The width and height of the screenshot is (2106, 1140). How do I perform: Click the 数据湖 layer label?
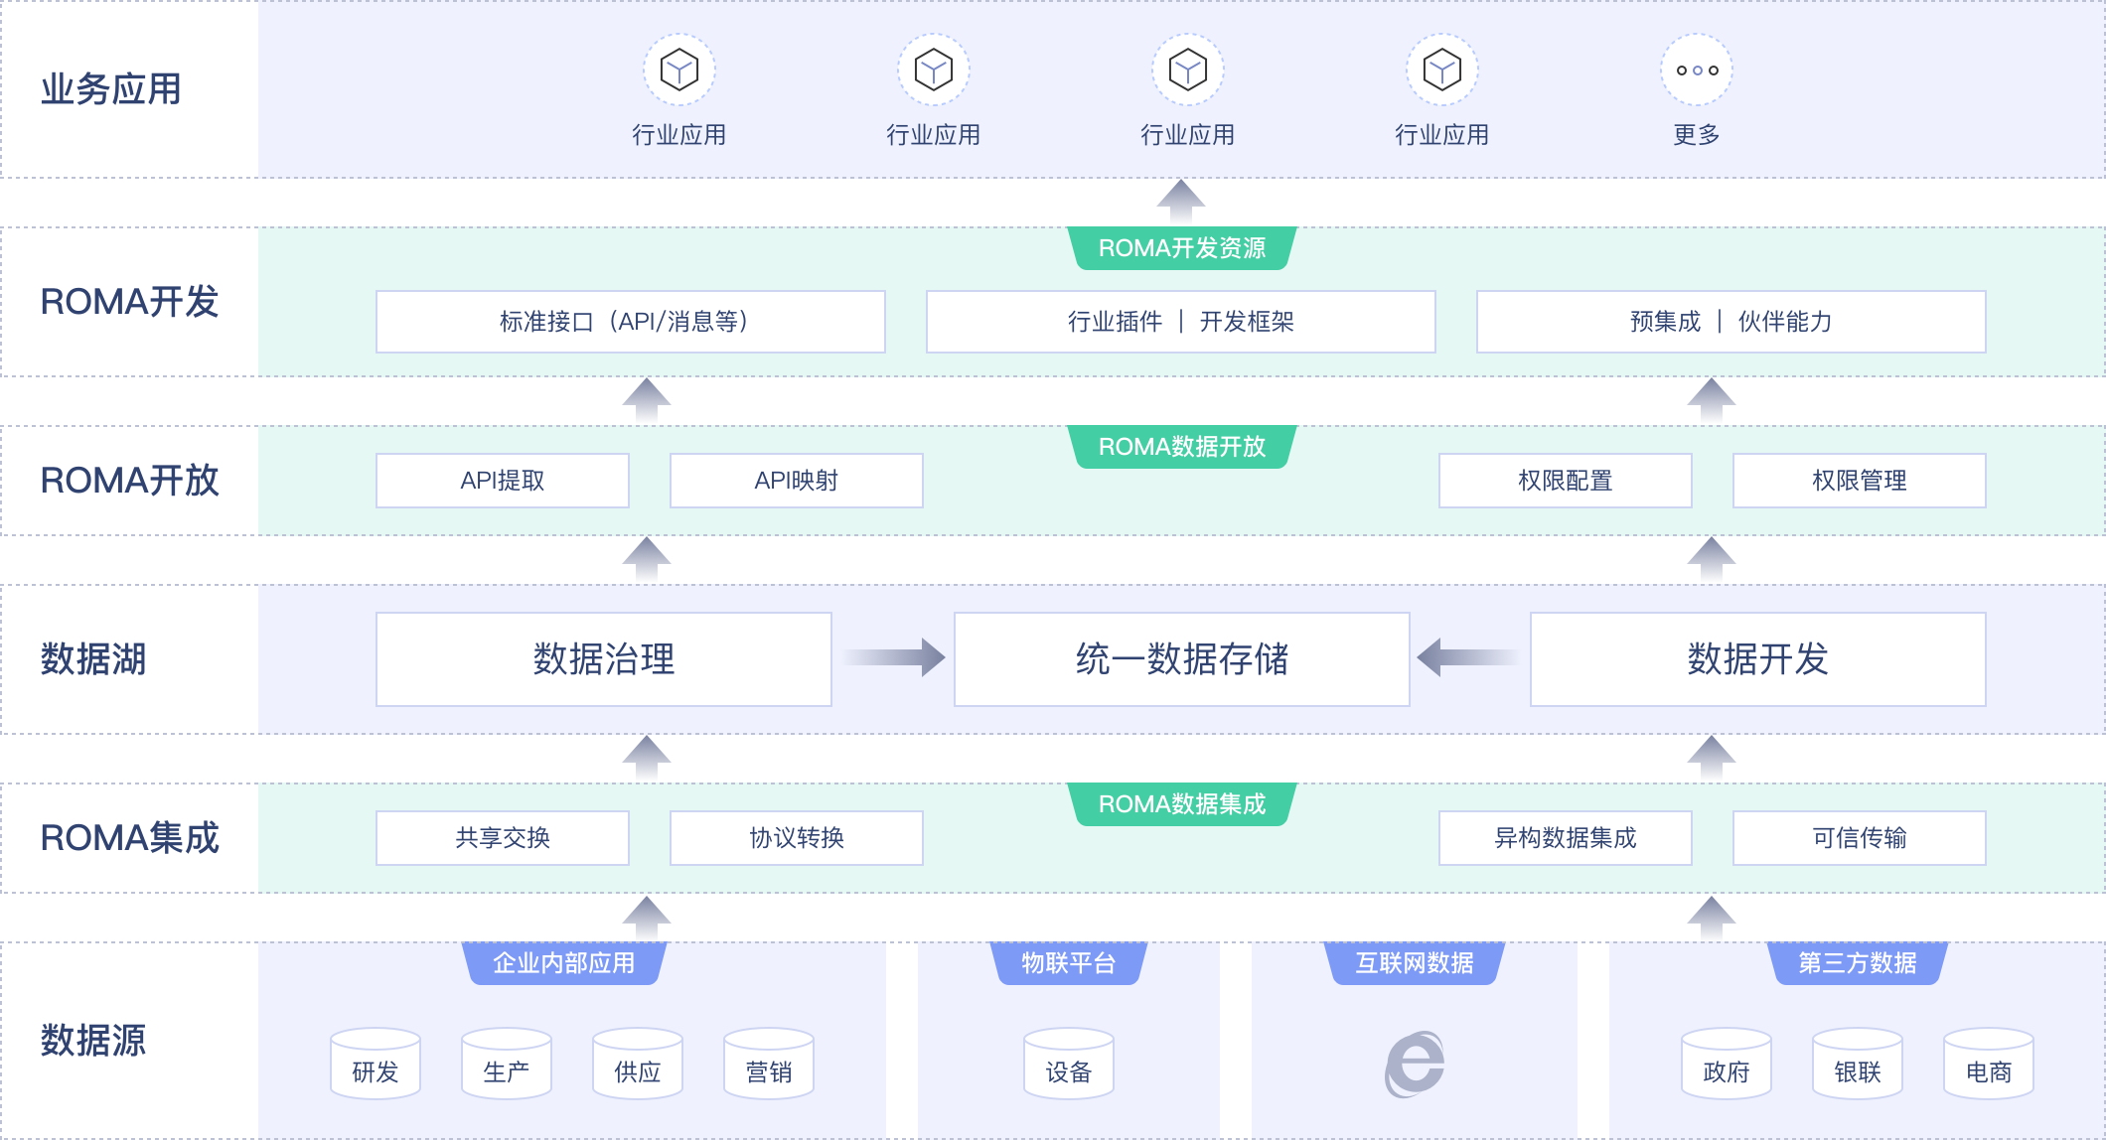pyautogui.click(x=93, y=659)
